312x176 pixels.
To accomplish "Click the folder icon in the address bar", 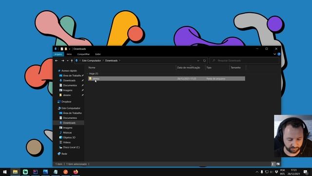I will (77, 61).
